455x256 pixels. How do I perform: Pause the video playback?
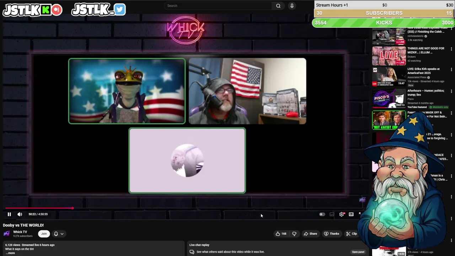click(x=9, y=214)
